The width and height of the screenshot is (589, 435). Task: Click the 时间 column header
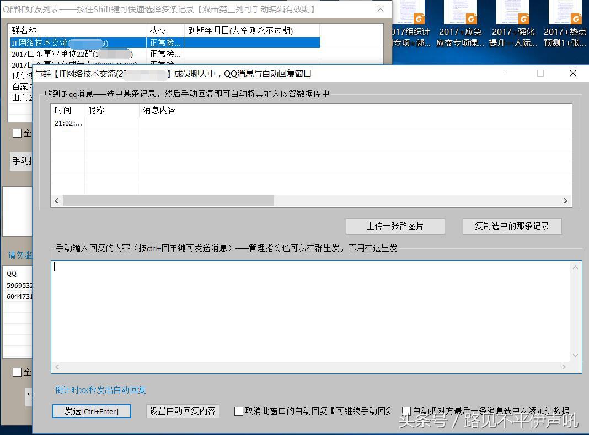68,110
